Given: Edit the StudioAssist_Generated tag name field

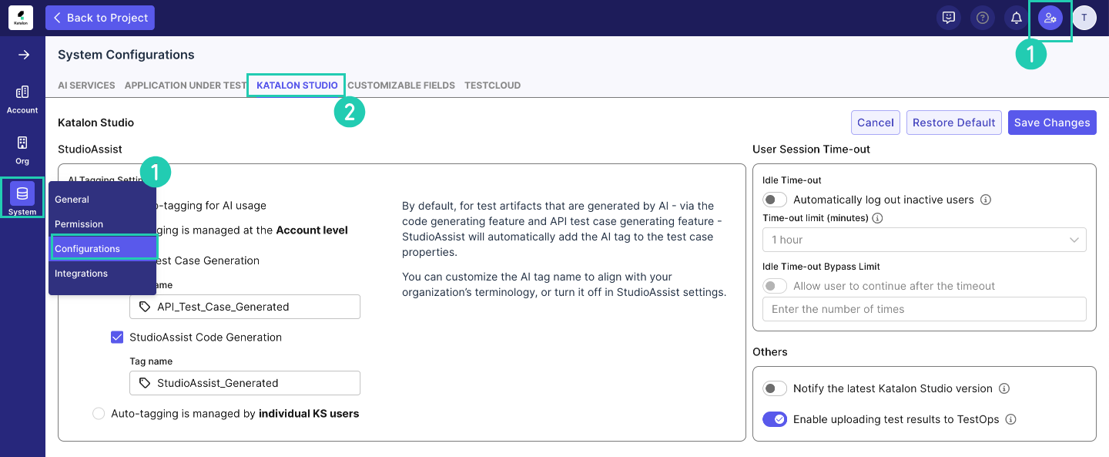Looking at the screenshot, I should pos(245,383).
